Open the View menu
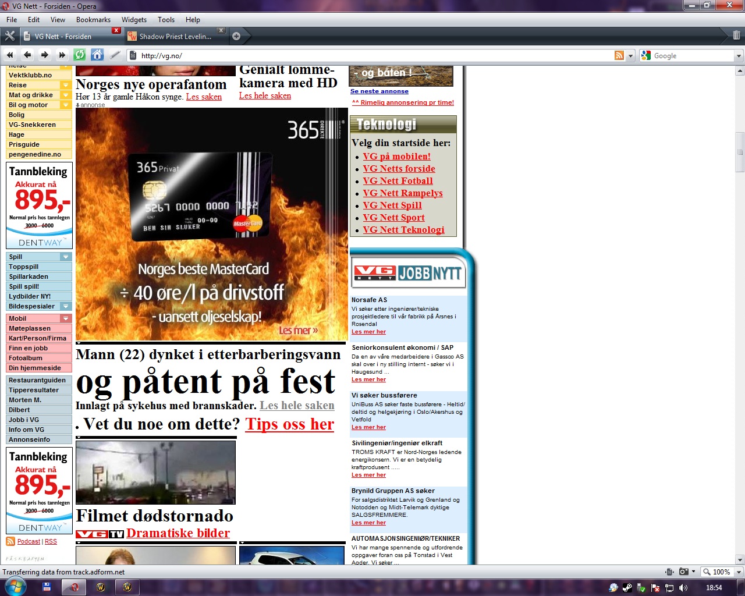 tap(58, 20)
